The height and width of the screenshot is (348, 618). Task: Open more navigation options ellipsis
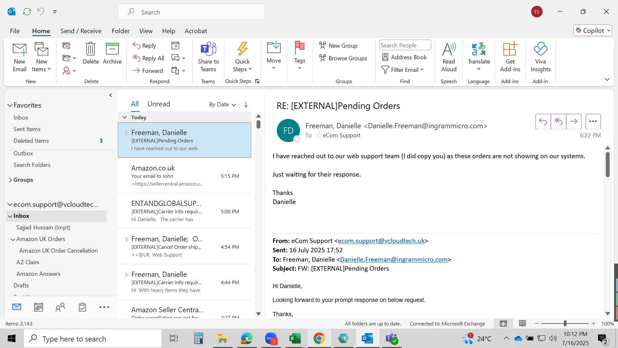coord(104,307)
